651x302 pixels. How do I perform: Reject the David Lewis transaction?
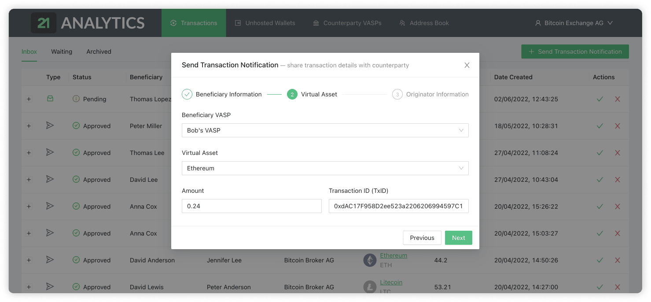click(x=618, y=287)
